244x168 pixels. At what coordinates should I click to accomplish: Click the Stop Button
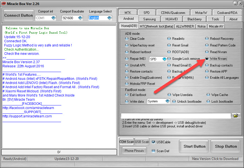(225, 146)
